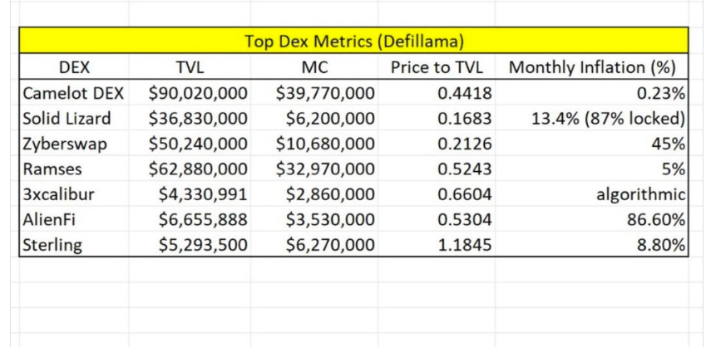This screenshot has width=706, height=347.
Task: Click the 'Price to TVL' header cell
Action: coord(437,67)
